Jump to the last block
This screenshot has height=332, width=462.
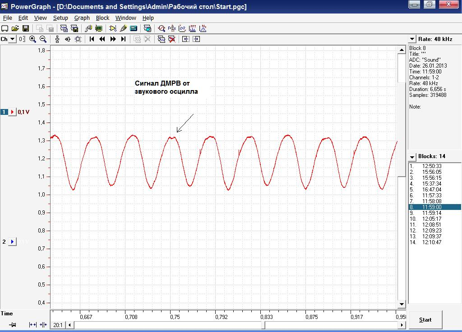pyautogui.click(x=124, y=39)
